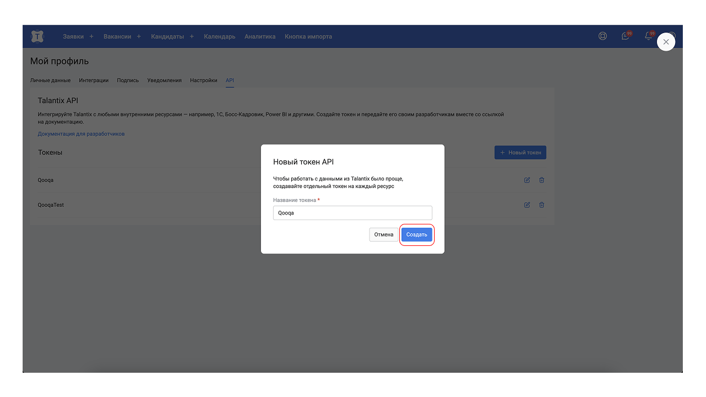
Task: Click the plus next to Заявки
Action: (92, 36)
